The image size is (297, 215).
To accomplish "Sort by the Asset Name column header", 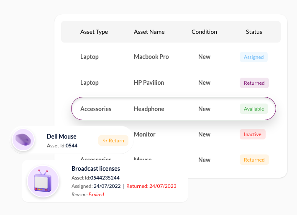I will click(x=149, y=32).
